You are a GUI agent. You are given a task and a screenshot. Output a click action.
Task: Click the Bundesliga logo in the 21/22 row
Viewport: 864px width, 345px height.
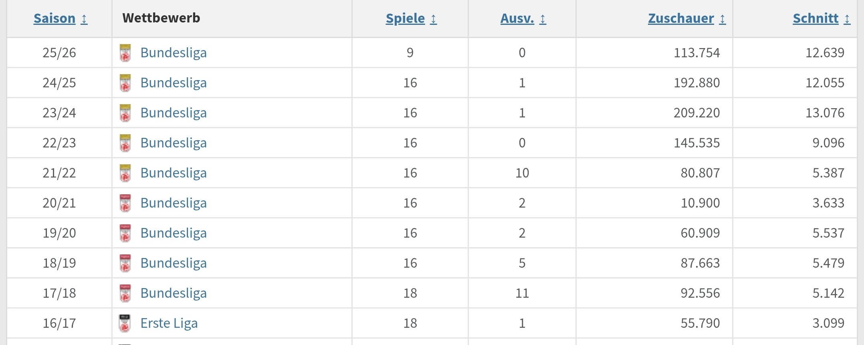click(x=125, y=173)
